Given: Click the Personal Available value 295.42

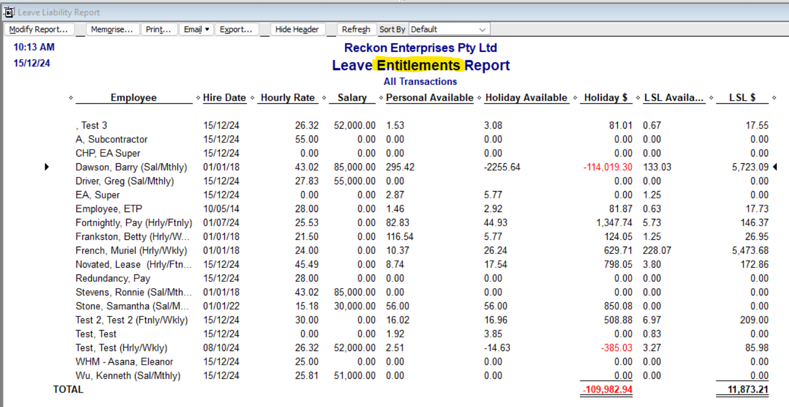Looking at the screenshot, I should point(400,167).
